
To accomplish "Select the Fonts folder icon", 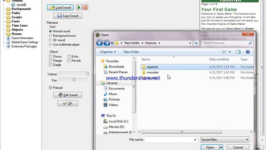I will [8, 21].
